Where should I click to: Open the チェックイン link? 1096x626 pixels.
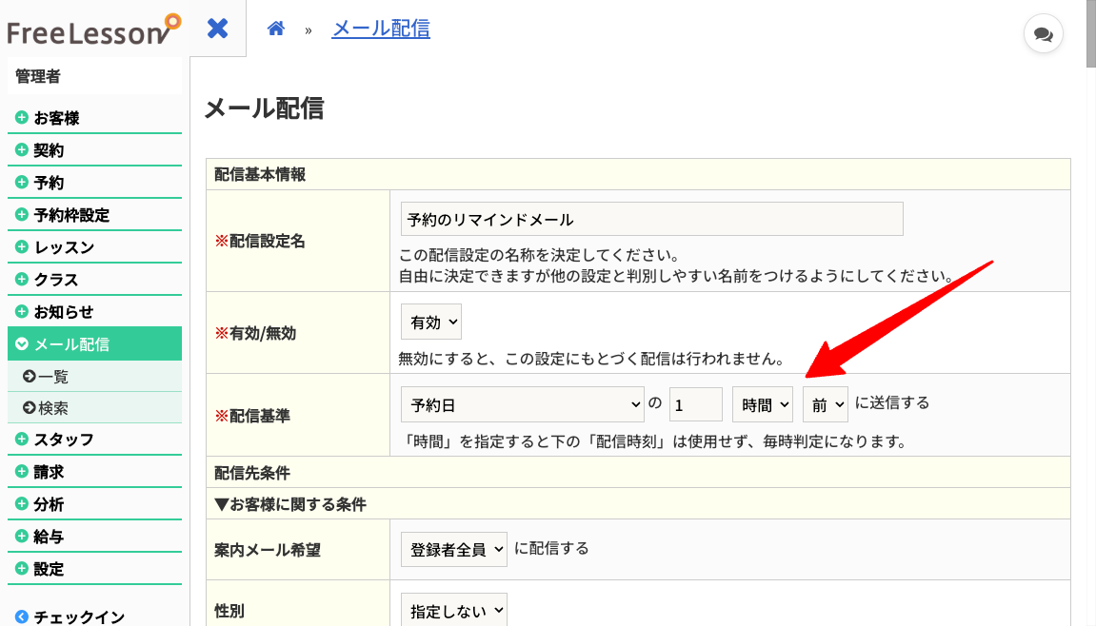point(79,616)
